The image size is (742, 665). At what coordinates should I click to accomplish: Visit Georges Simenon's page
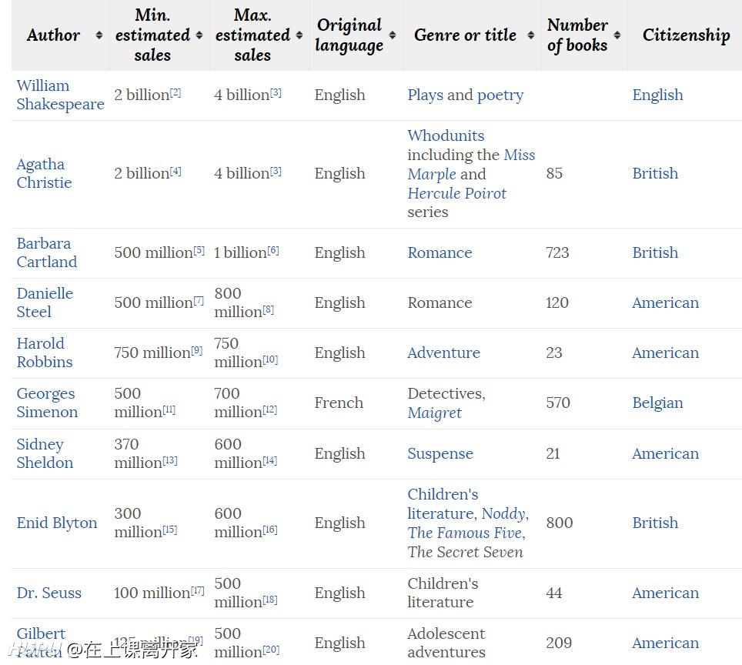(47, 403)
